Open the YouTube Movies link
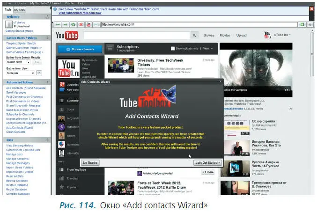Screen dimensions: 317x212 [x=225, y=36]
